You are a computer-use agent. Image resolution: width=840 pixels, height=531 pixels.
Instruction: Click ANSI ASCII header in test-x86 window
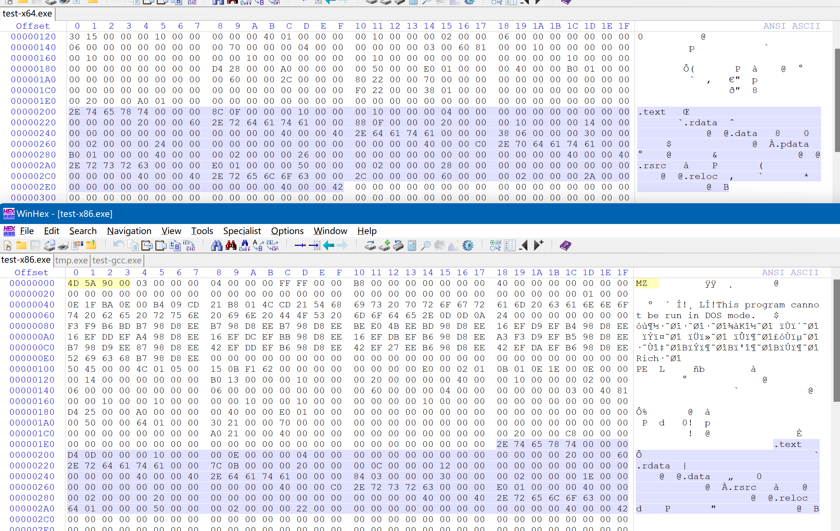790,273
